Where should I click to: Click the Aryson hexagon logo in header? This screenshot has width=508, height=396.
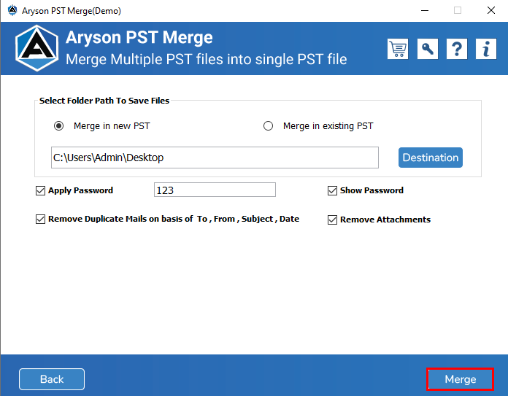point(37,48)
